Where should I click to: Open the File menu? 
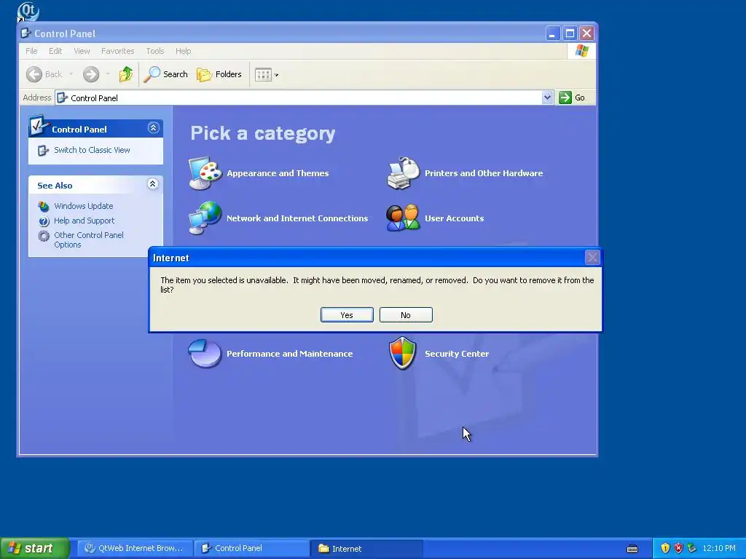[x=31, y=51]
